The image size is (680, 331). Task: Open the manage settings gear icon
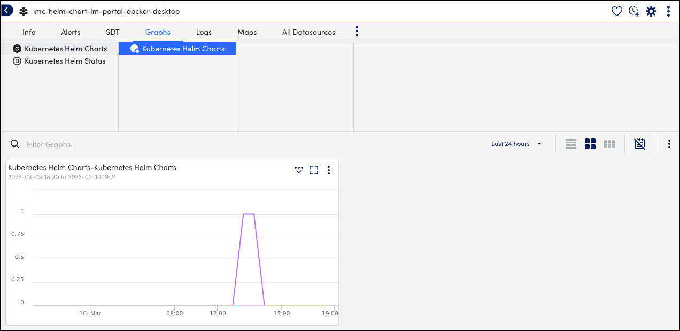651,11
